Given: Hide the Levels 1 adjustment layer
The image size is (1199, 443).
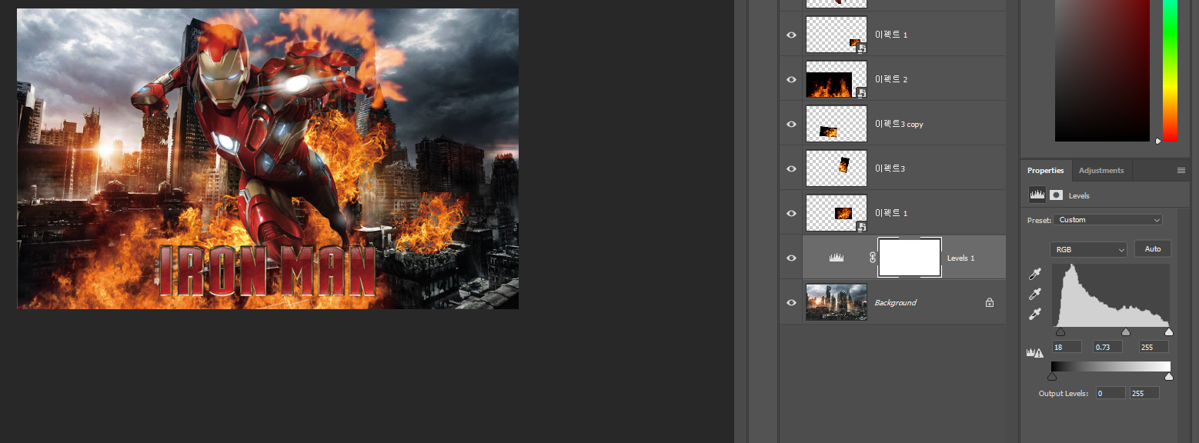Looking at the screenshot, I should tap(791, 258).
